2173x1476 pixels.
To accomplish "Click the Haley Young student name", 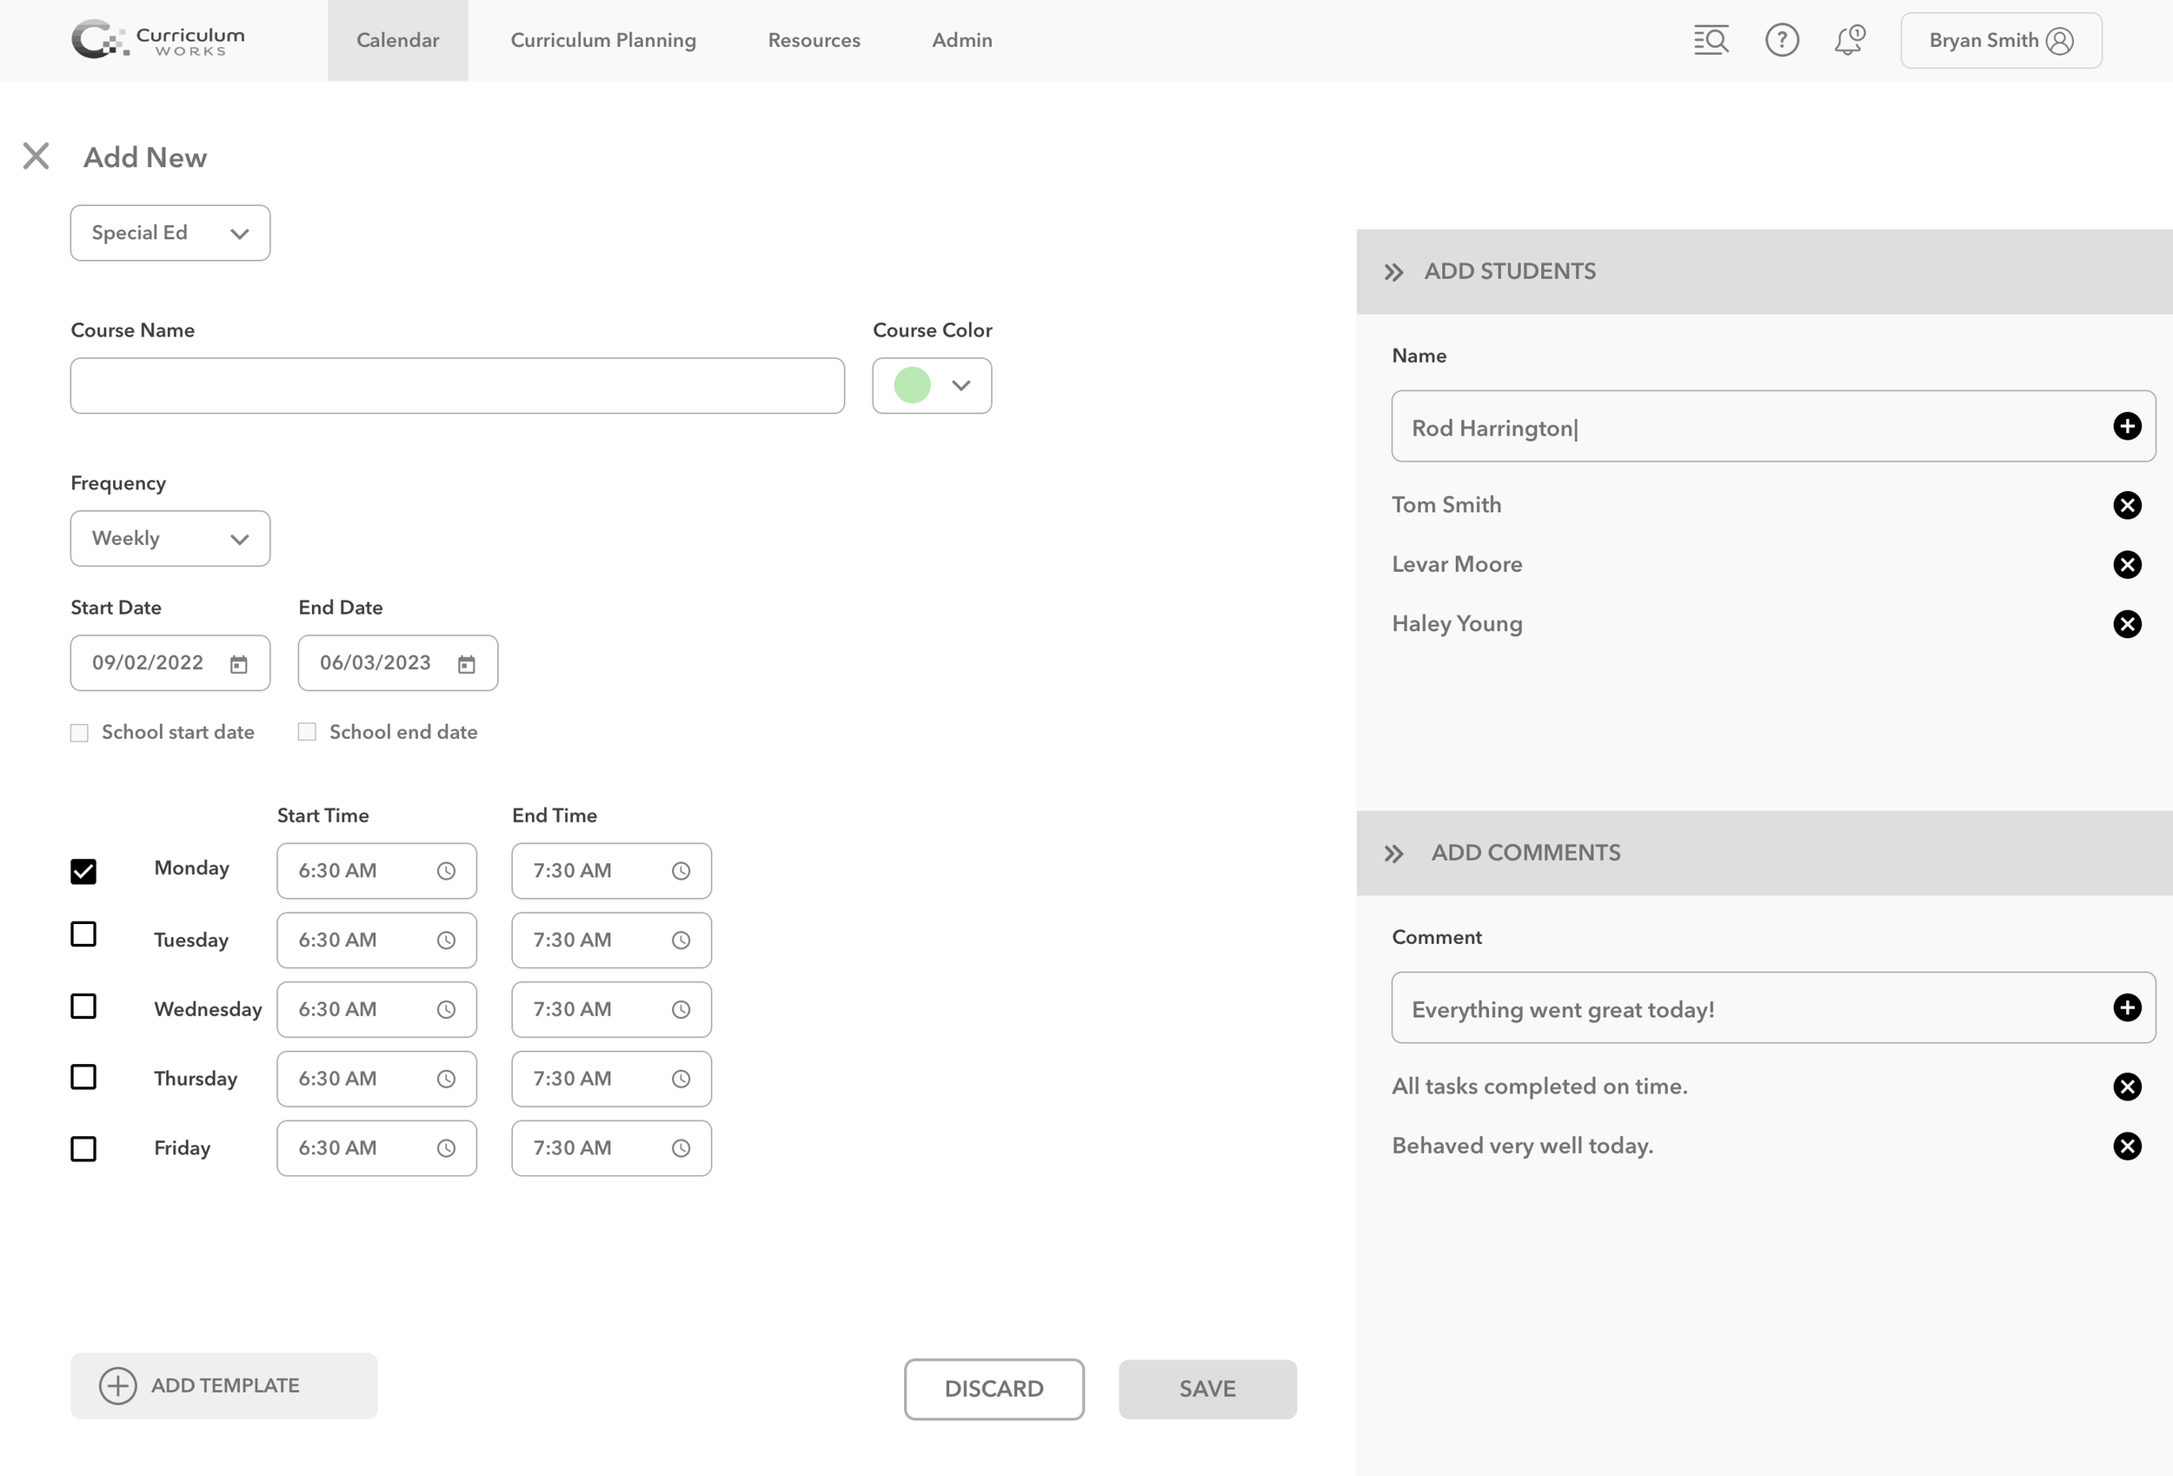I will (1457, 624).
